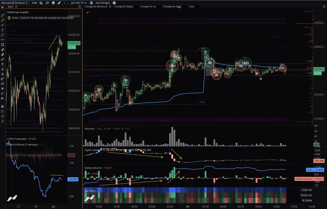Open the 30M timeframe selector
This screenshot has width=327, height=209.
coord(34,3)
